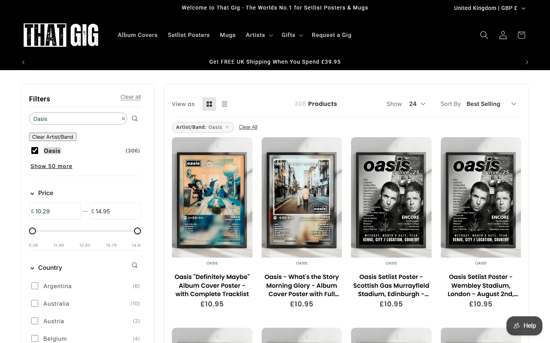Open the Help chat button
The width and height of the screenshot is (550, 343).
pos(524,326)
